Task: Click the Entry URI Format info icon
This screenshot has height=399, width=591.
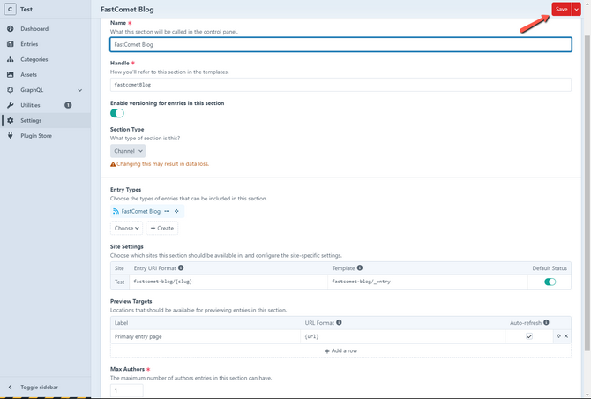Action: coord(181,267)
